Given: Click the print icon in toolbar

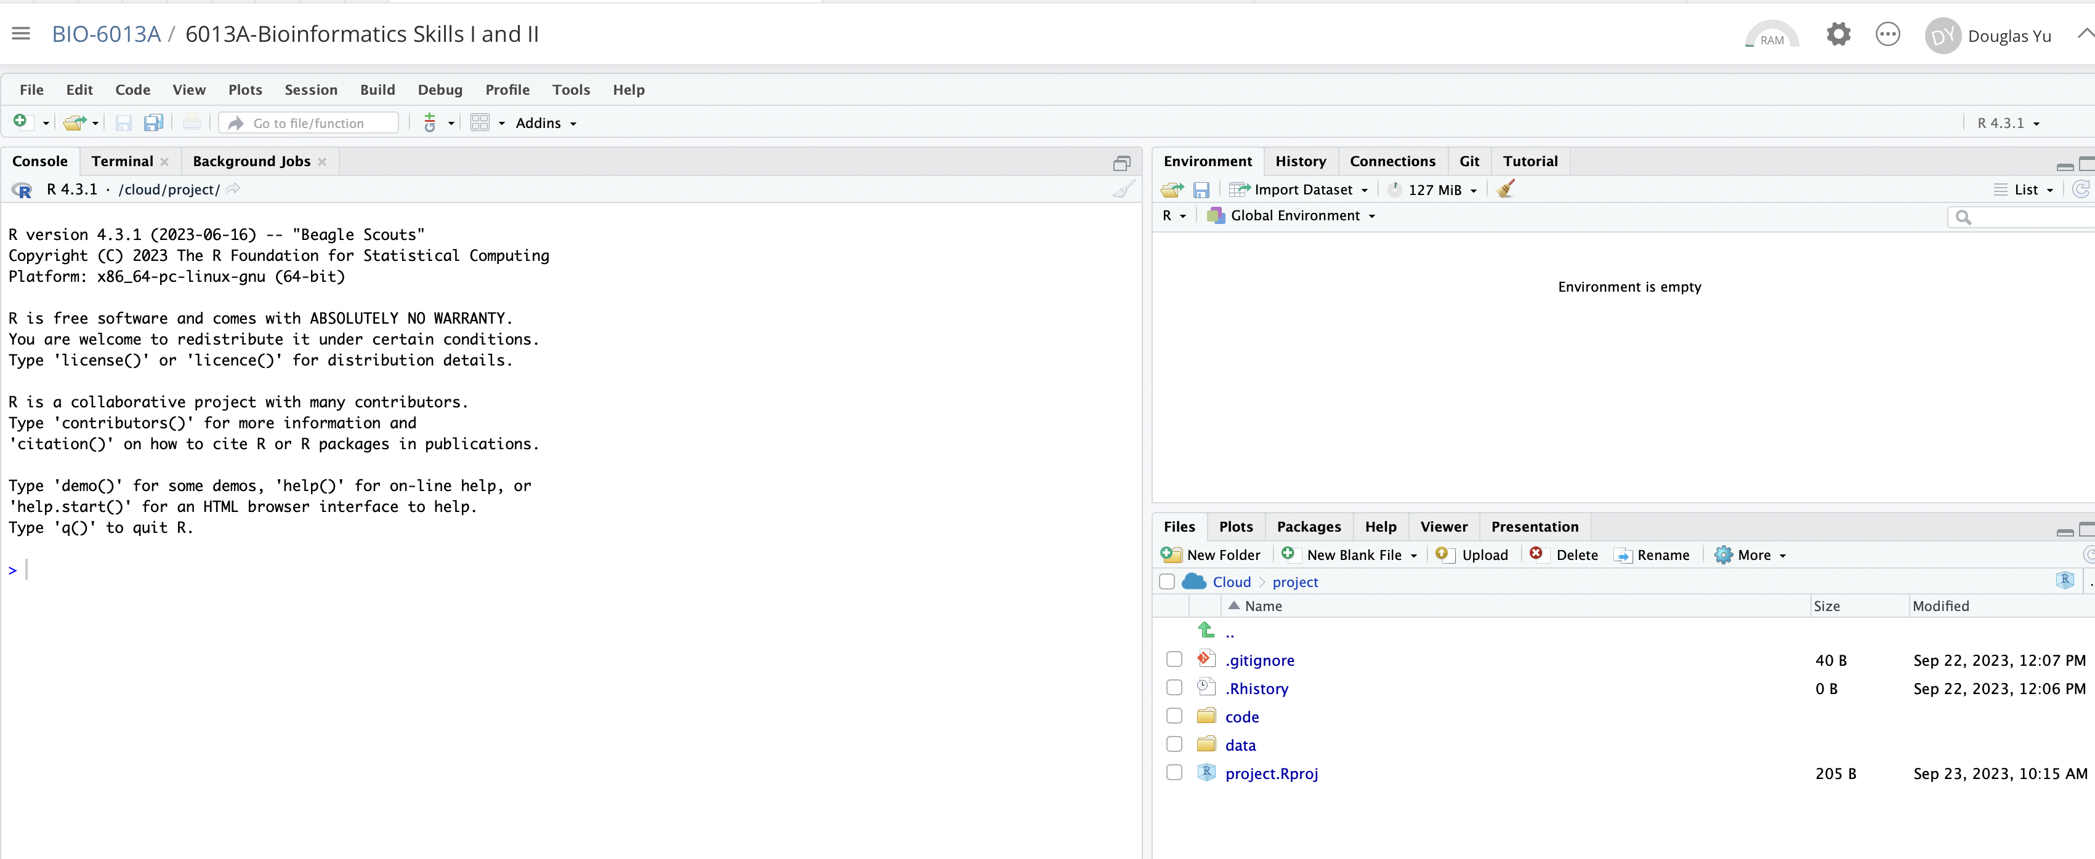Looking at the screenshot, I should [x=192, y=122].
